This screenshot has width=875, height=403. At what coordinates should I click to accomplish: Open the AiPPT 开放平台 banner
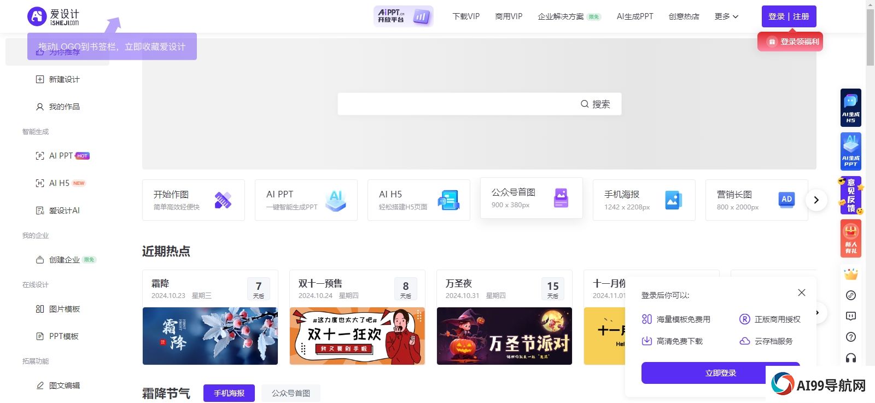pos(404,16)
